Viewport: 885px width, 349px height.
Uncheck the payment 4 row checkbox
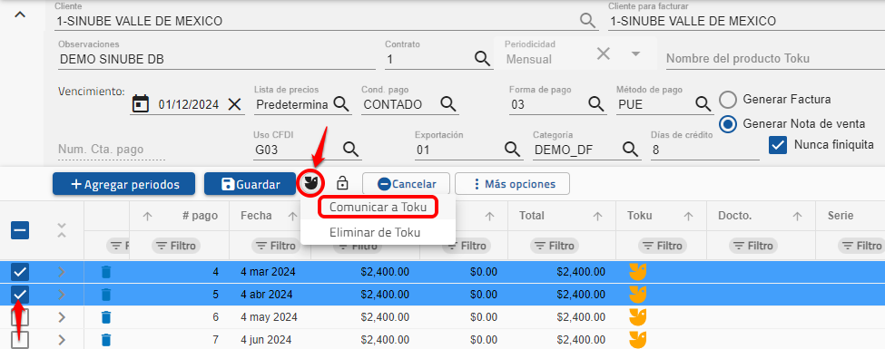coord(20,272)
